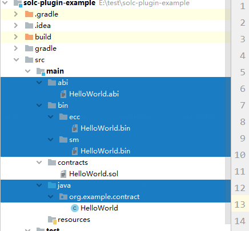The height and width of the screenshot is (231, 249).
Task: Click the blue java source folder icon
Action: point(52,185)
